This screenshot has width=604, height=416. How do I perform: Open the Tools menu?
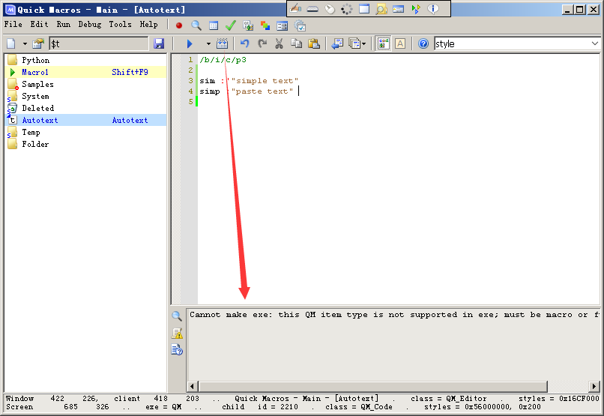click(120, 24)
